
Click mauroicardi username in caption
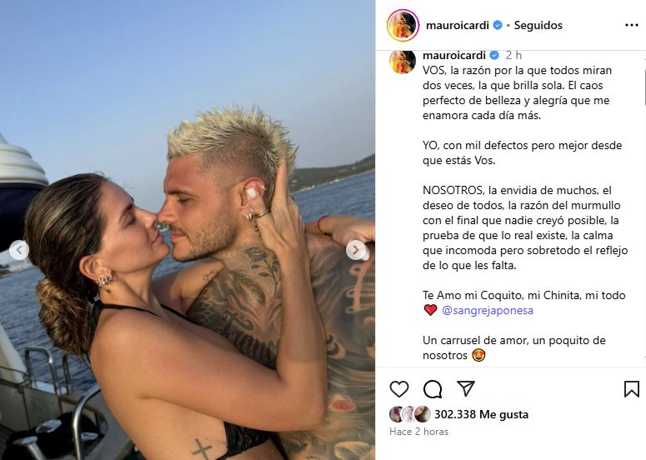point(454,55)
